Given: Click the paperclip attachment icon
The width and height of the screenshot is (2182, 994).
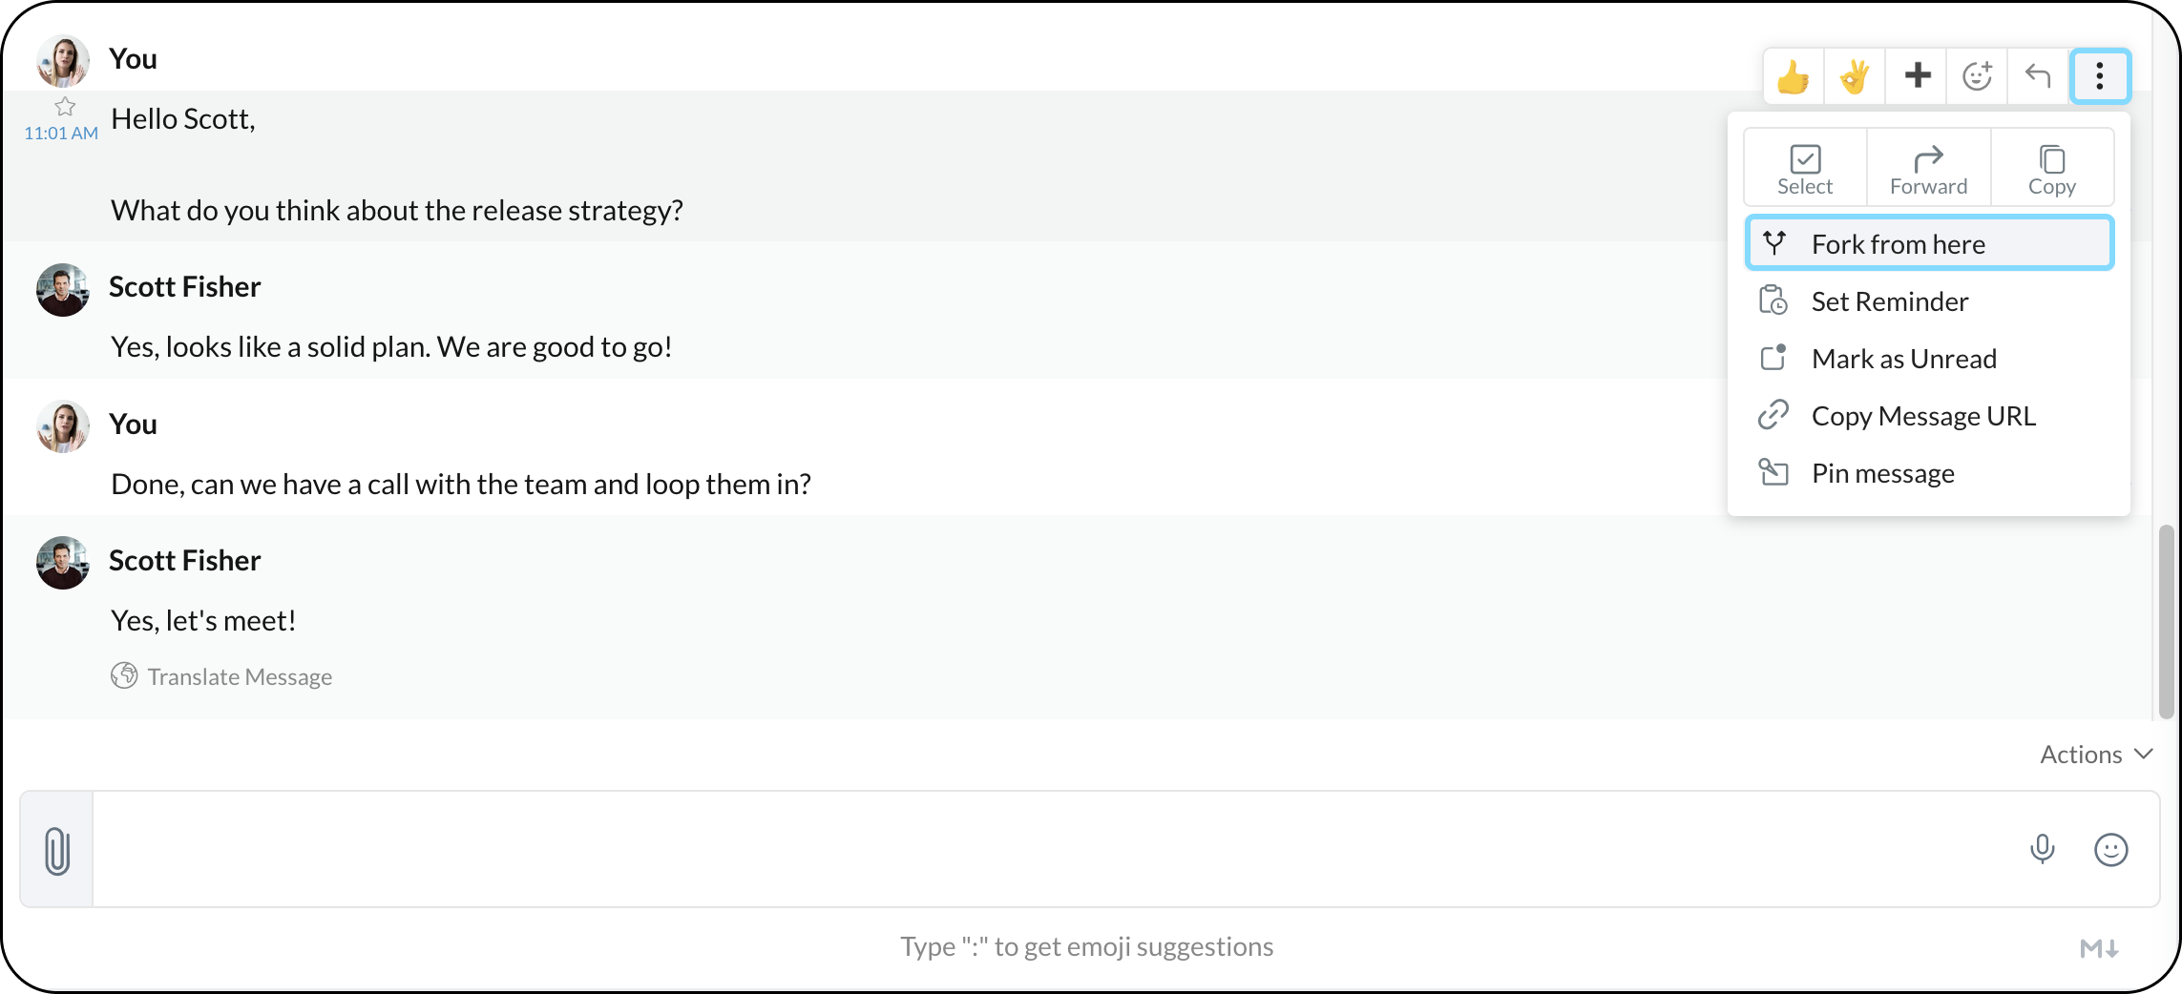Looking at the screenshot, I should pyautogui.click(x=57, y=850).
